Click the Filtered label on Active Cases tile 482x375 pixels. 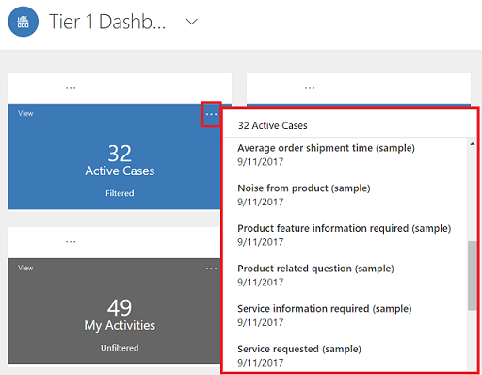coord(120,193)
